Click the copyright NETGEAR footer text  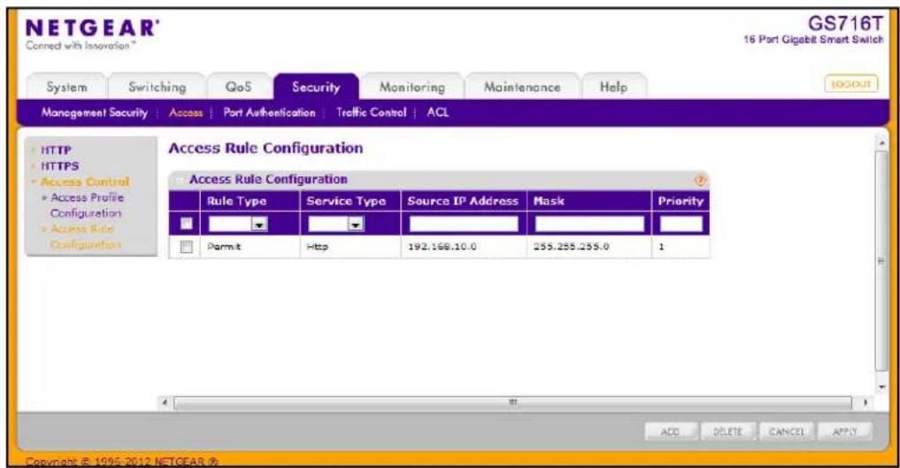pyautogui.click(x=122, y=462)
